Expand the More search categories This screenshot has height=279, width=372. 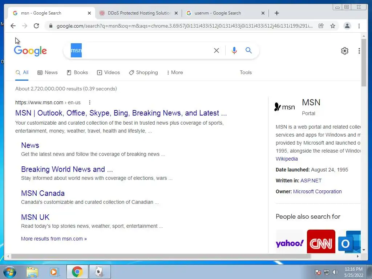pos(175,73)
